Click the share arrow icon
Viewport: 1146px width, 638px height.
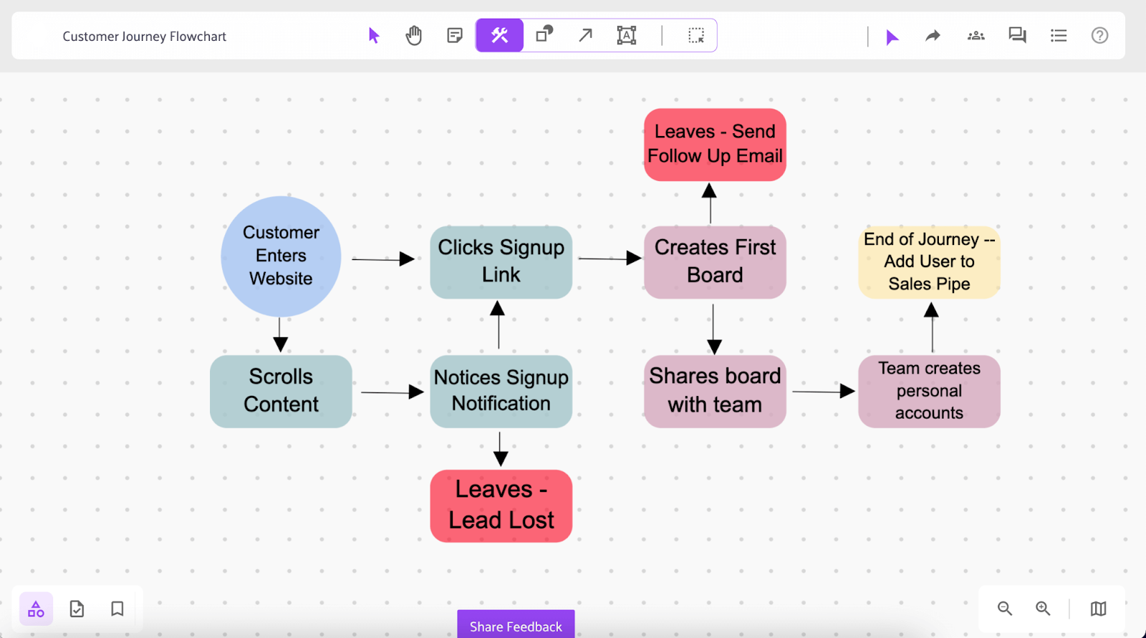pyautogui.click(x=933, y=36)
